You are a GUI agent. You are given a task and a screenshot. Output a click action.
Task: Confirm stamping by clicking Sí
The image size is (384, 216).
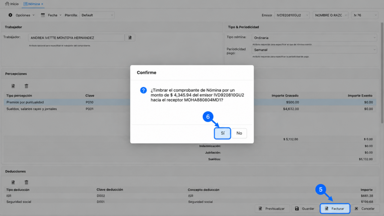coord(222,133)
